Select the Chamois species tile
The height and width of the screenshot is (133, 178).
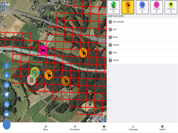(142, 7)
